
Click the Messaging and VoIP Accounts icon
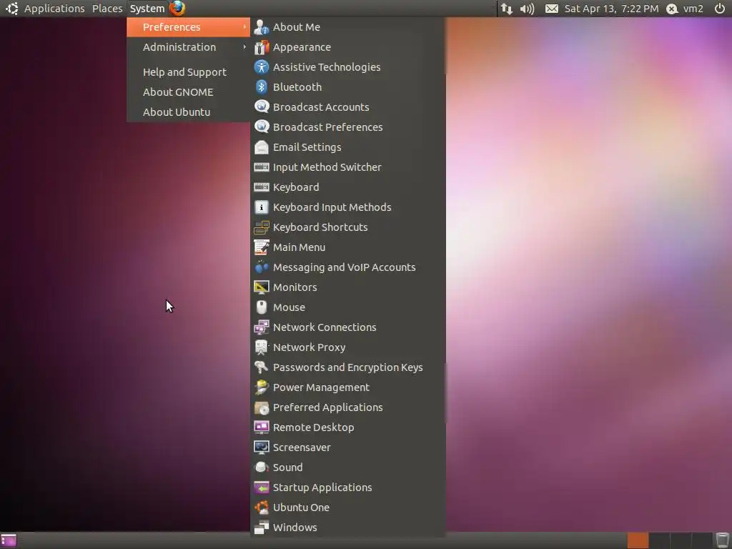(x=262, y=267)
